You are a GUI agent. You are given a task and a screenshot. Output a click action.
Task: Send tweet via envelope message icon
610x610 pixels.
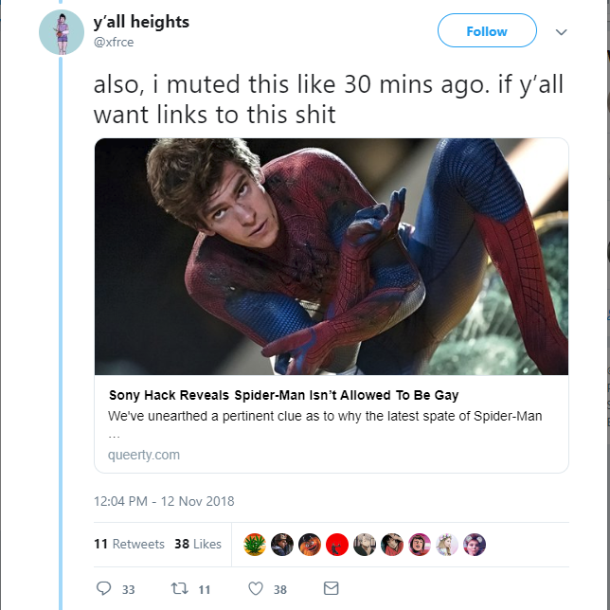coord(332,588)
